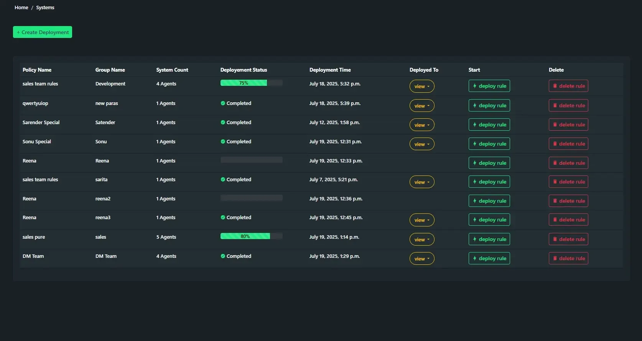Open view dropdown for Development group
642x341 pixels.
coord(422,86)
